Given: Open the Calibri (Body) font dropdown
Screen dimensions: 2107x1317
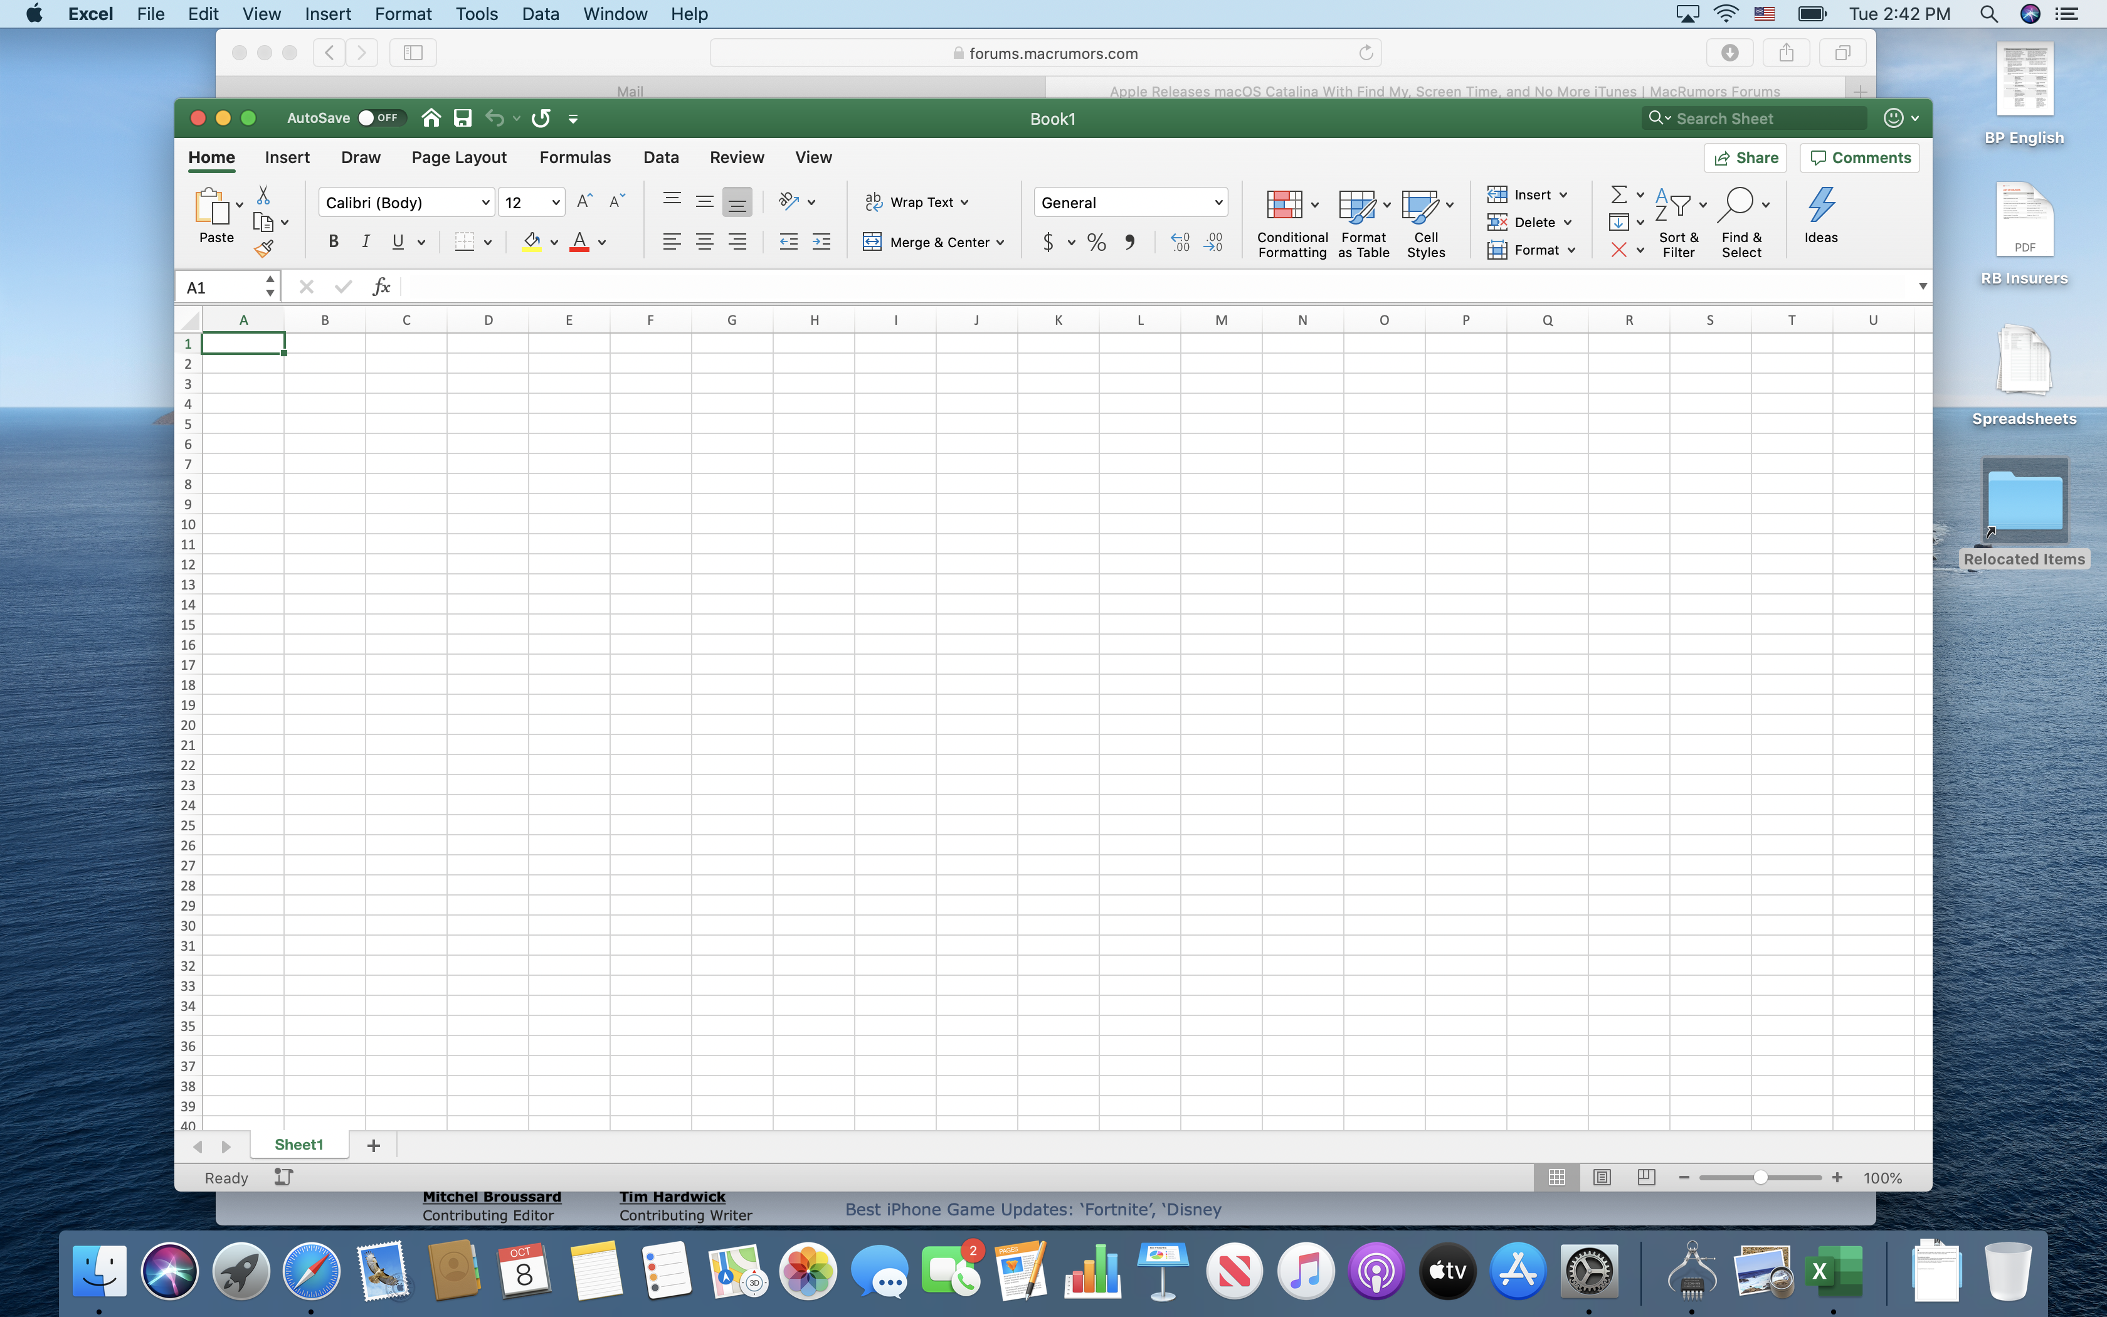Looking at the screenshot, I should click(x=406, y=202).
